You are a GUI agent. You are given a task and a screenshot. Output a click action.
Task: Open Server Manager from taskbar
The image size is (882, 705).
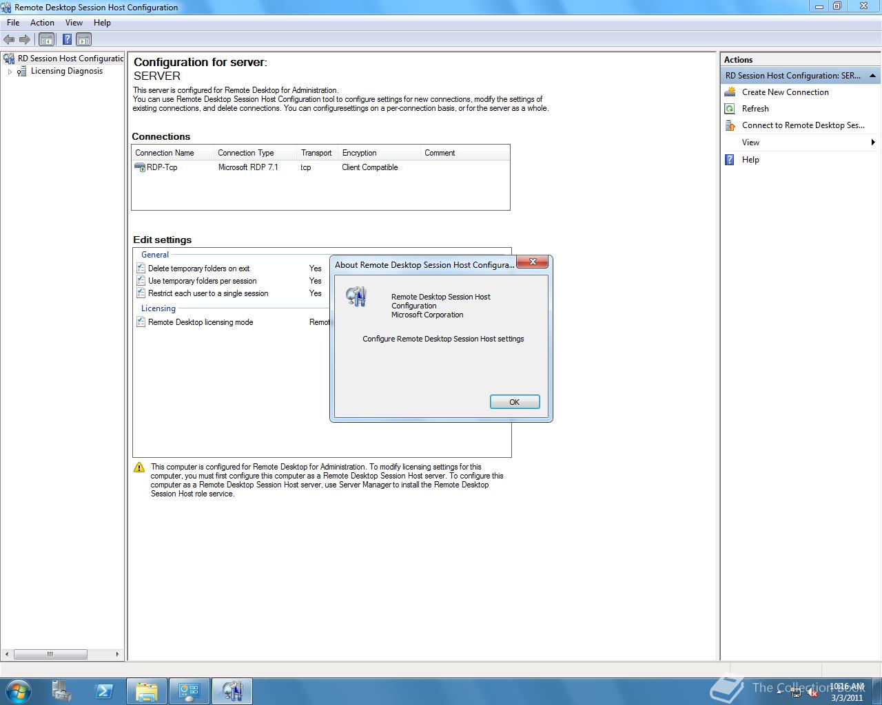pyautogui.click(x=61, y=691)
